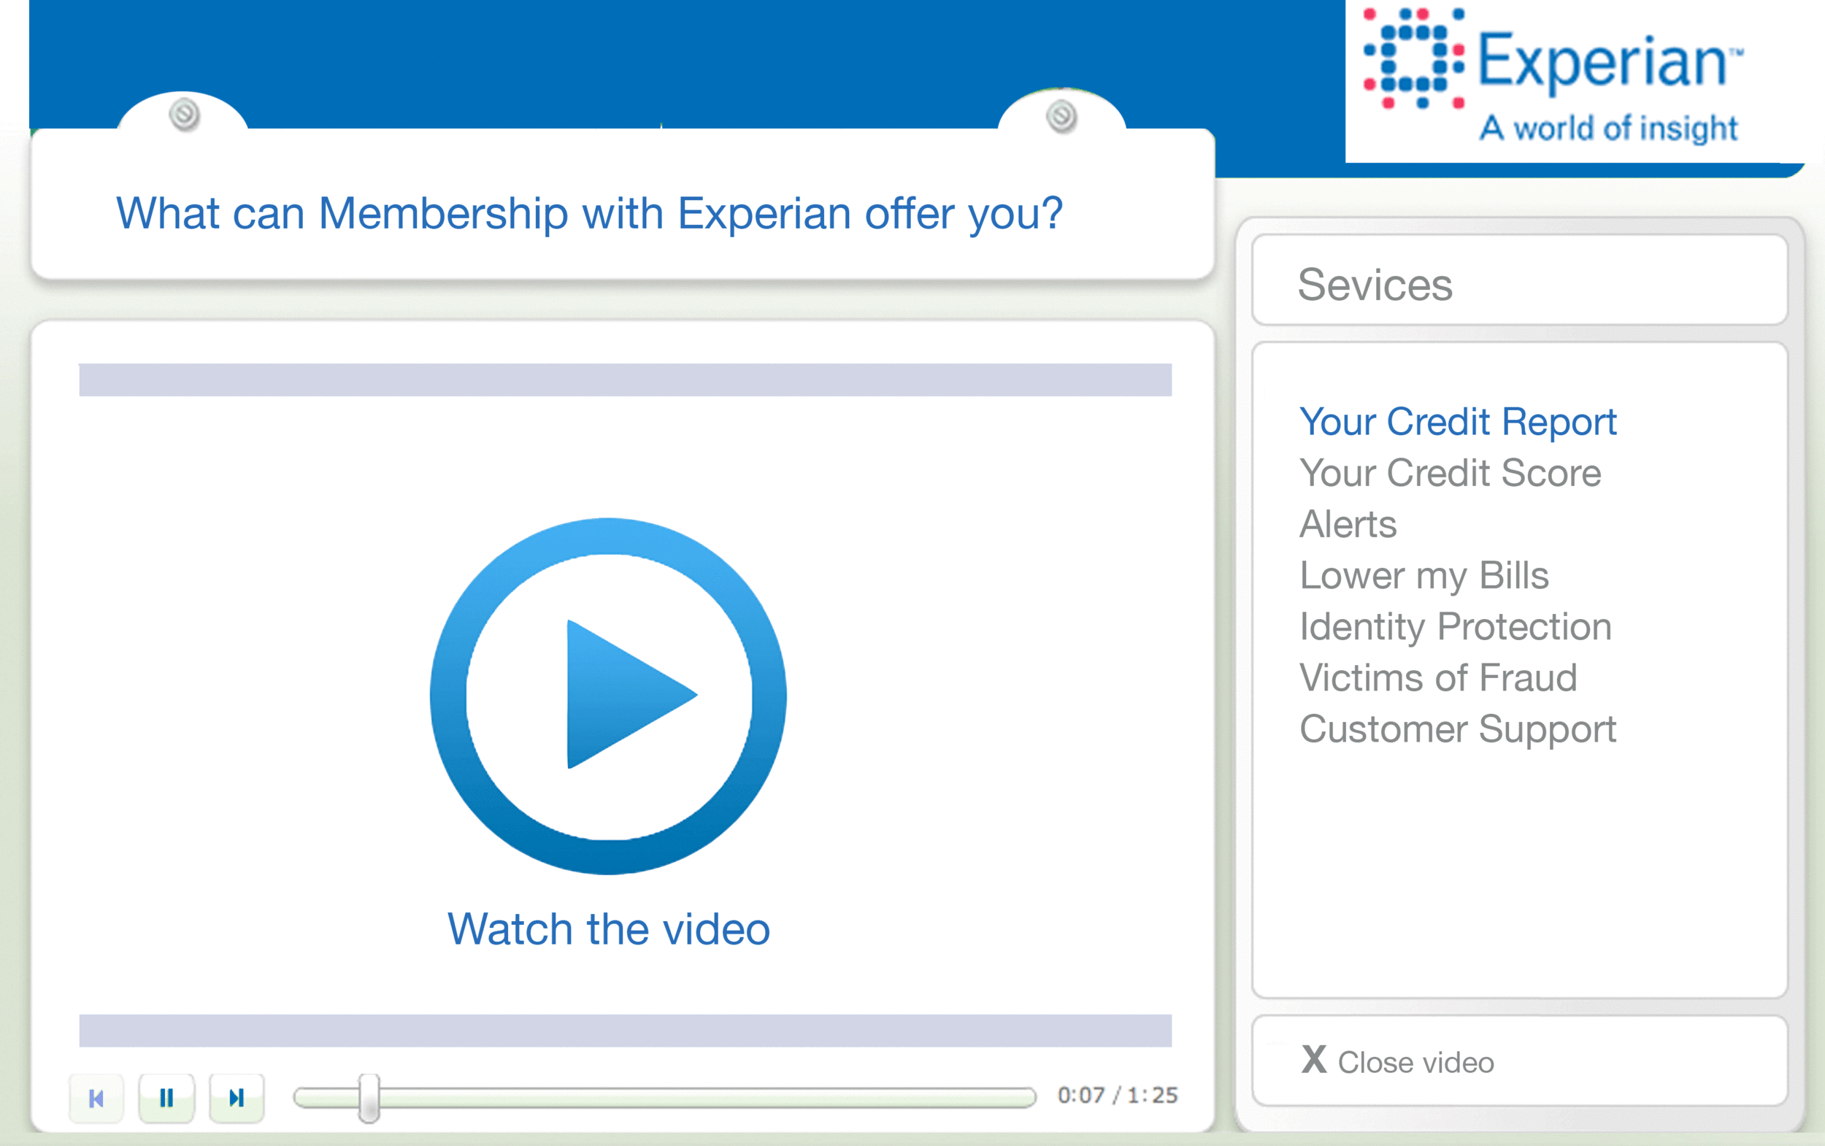Viewport: 1825px width, 1146px height.
Task: Click the right rivet pin icon on header
Action: click(1062, 116)
